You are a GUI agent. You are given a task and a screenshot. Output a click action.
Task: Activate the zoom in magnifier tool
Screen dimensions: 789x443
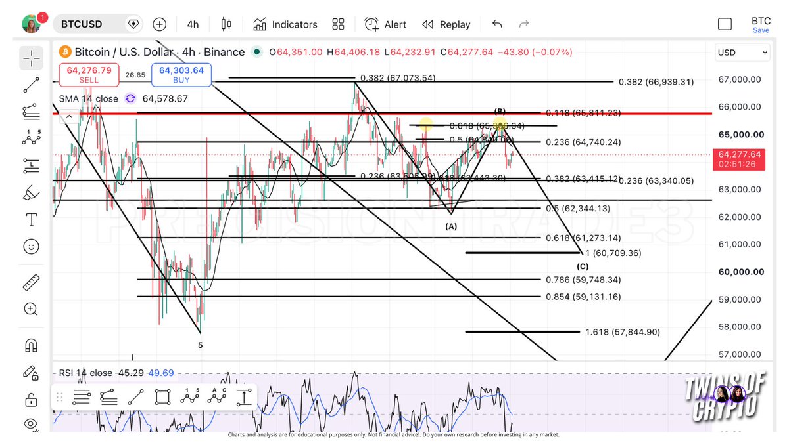tap(31, 309)
